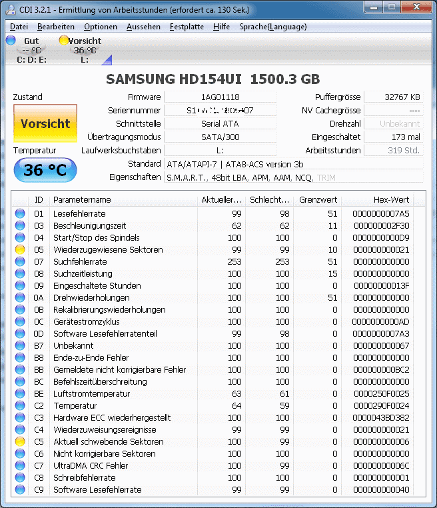Click status icon for B7 Unbekannt
Image resolution: width=437 pixels, height=508 pixels.
tap(20, 345)
